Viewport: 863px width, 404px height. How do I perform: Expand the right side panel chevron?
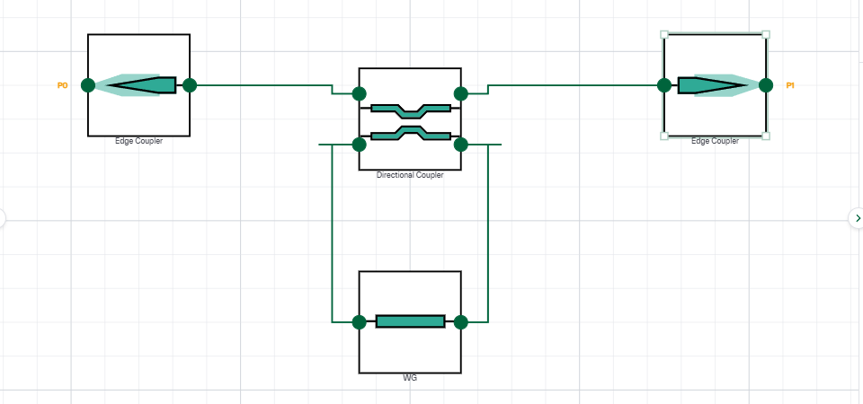coord(857,218)
